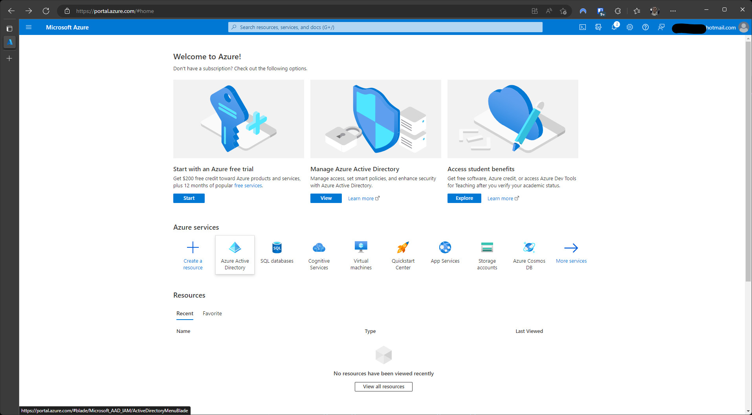Viewport: 752px width, 415px height.
Task: Open the Directories and subscriptions filter icon
Action: tap(598, 27)
